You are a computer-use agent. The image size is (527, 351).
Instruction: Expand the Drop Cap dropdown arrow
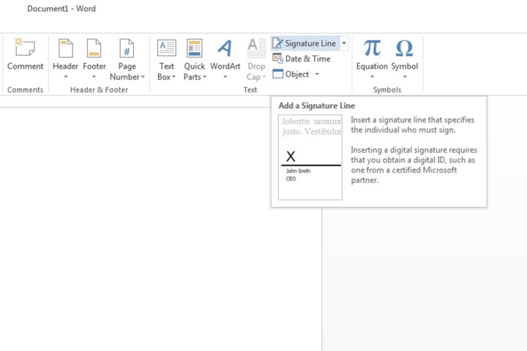click(264, 77)
